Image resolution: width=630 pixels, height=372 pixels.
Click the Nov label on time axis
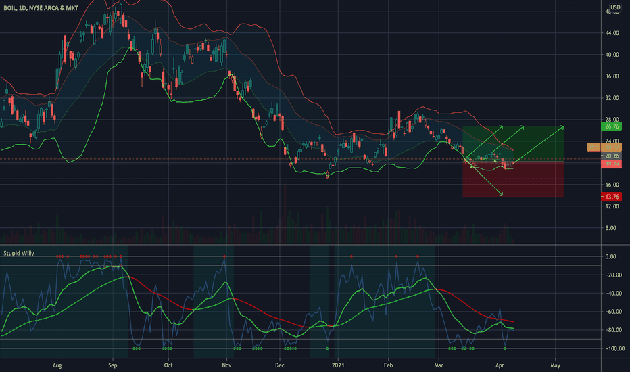click(x=226, y=365)
